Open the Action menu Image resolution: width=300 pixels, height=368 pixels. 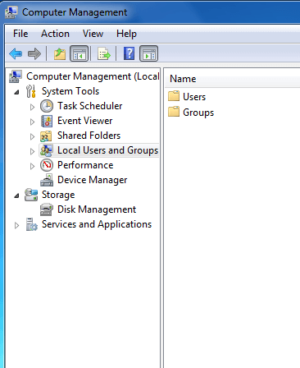55,34
